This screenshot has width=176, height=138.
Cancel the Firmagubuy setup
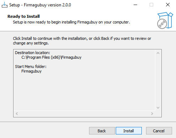coord(159,131)
